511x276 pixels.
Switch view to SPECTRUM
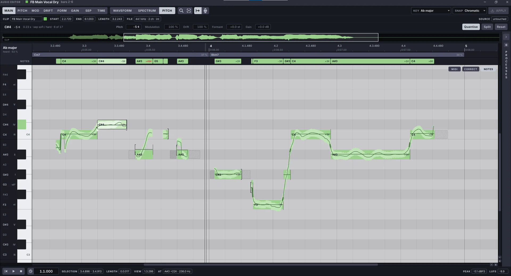[x=147, y=11]
